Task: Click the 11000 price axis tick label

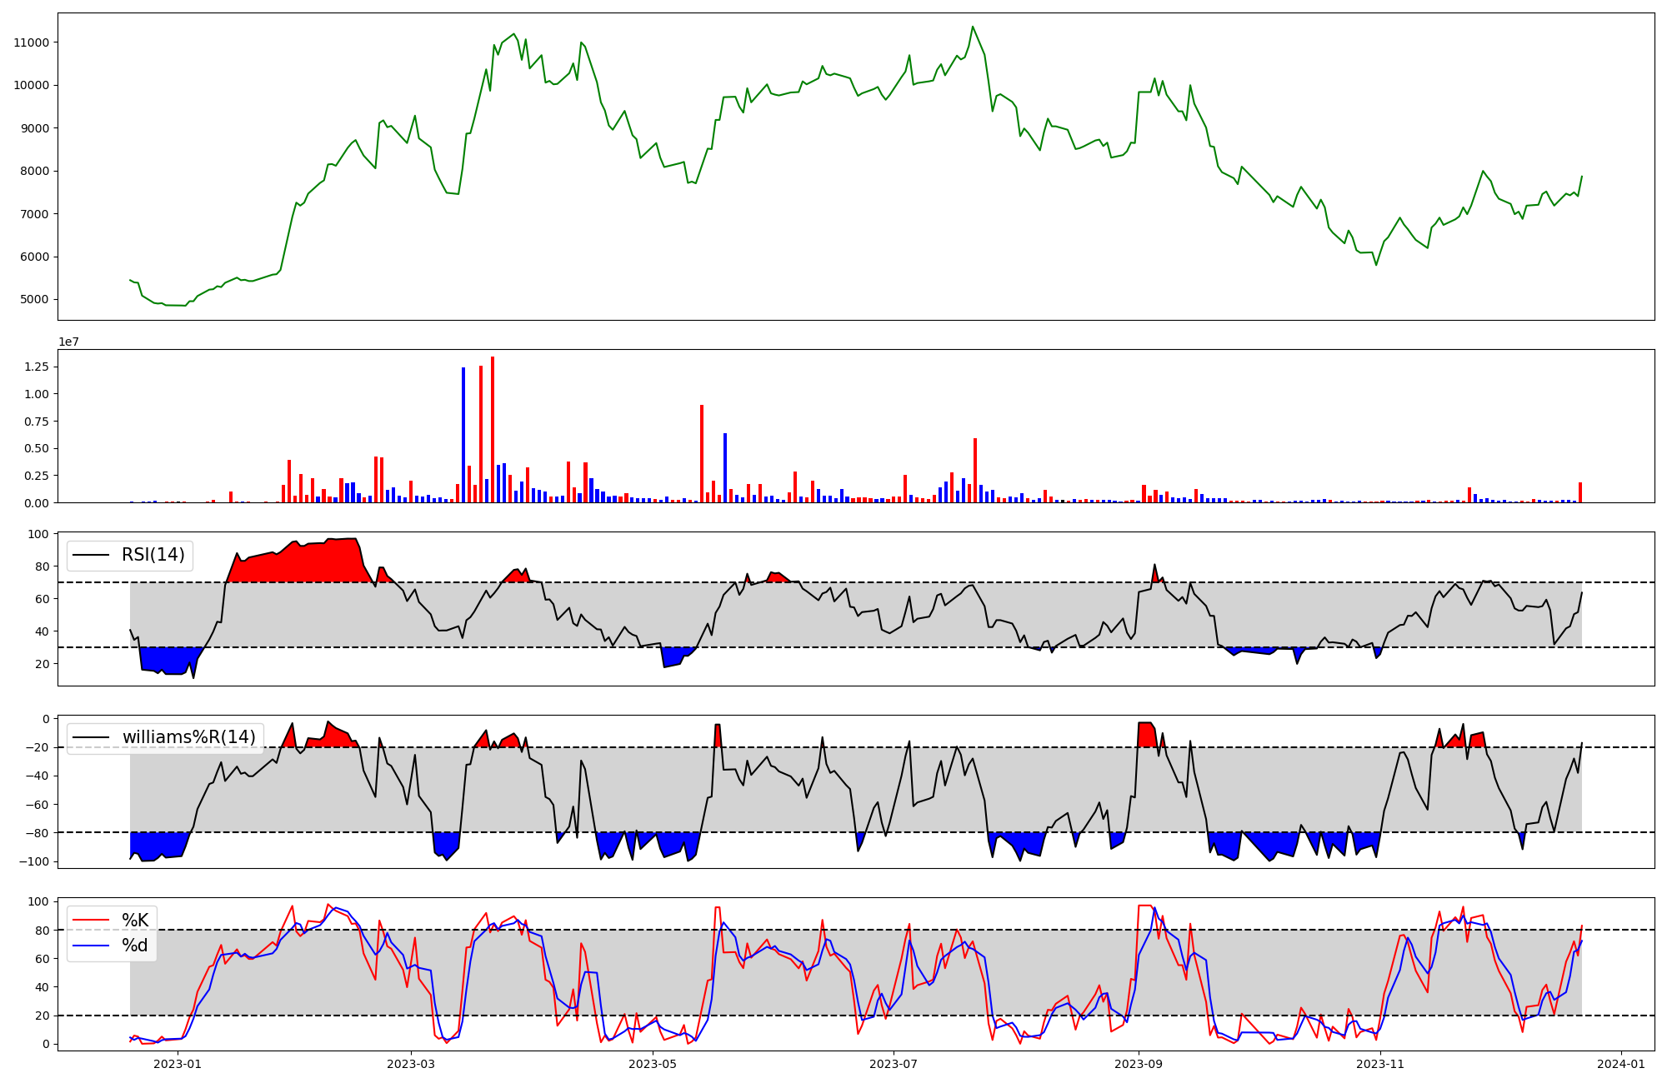Action: [32, 42]
